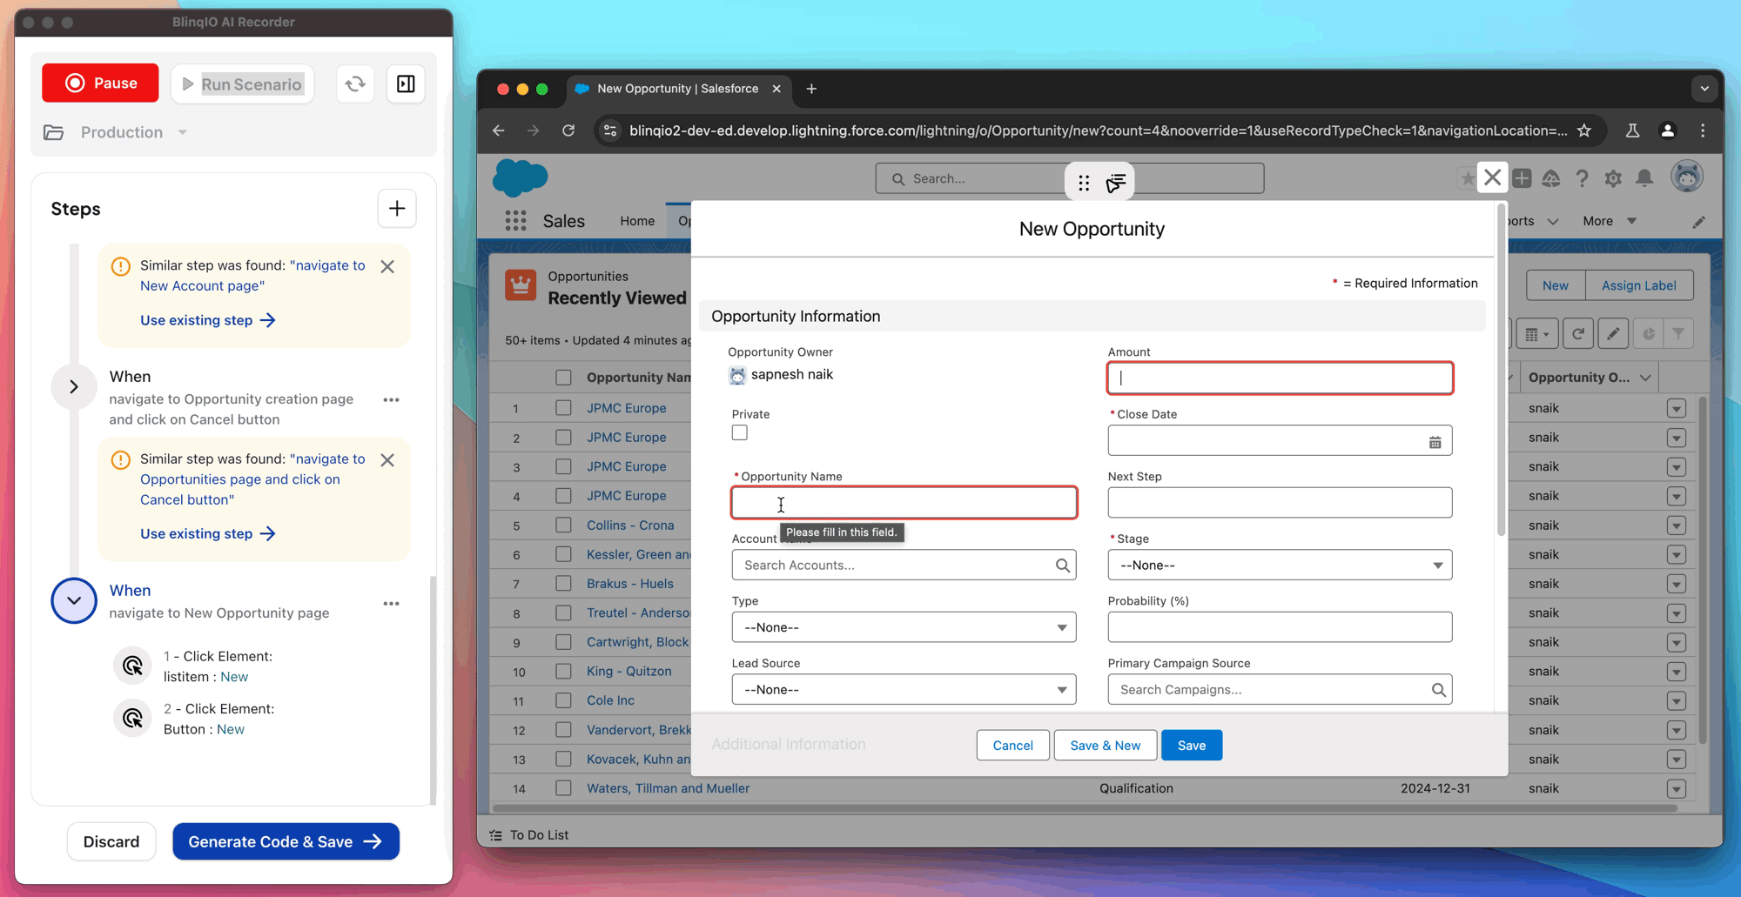
Task: Select the checkbox for Brakus - Huels row
Action: (563, 584)
